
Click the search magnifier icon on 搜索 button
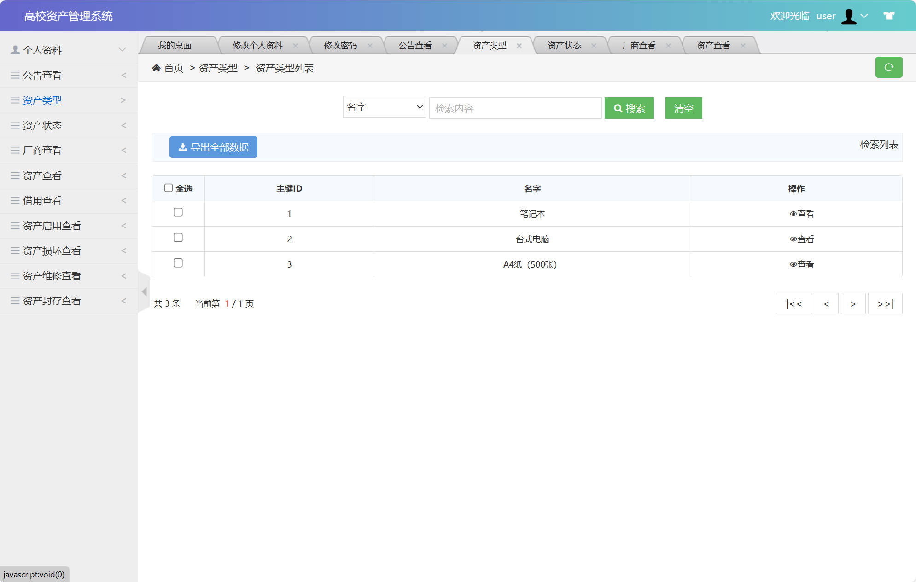[x=618, y=108]
